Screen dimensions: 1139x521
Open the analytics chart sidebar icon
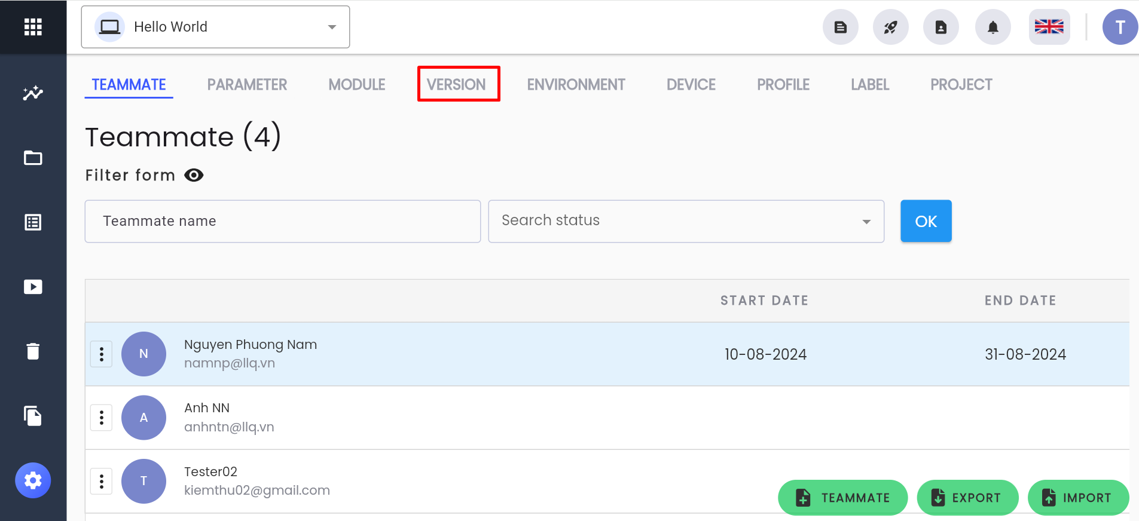pos(33,93)
